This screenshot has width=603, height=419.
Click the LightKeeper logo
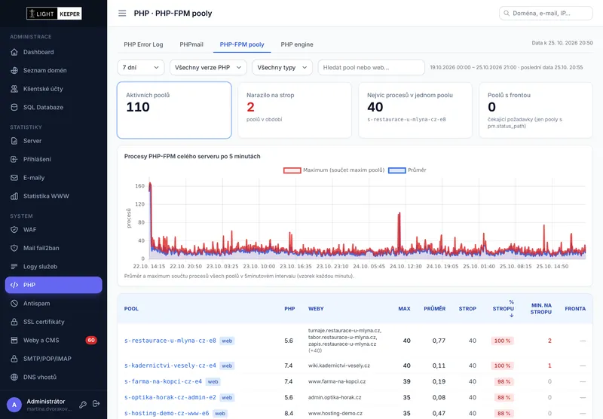(x=54, y=14)
